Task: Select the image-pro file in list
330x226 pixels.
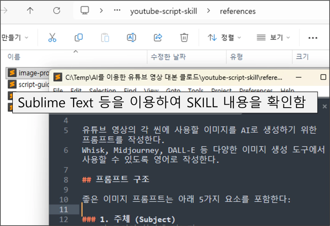Action: click(x=27, y=73)
